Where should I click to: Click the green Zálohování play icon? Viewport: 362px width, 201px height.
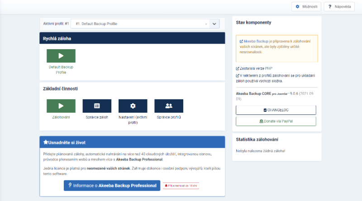[61, 106]
